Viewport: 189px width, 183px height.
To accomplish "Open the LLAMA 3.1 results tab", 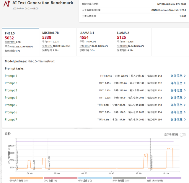I will [95, 42].
